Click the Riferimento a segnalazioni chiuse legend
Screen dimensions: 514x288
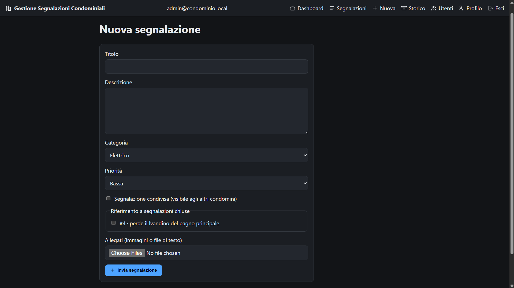pos(150,211)
